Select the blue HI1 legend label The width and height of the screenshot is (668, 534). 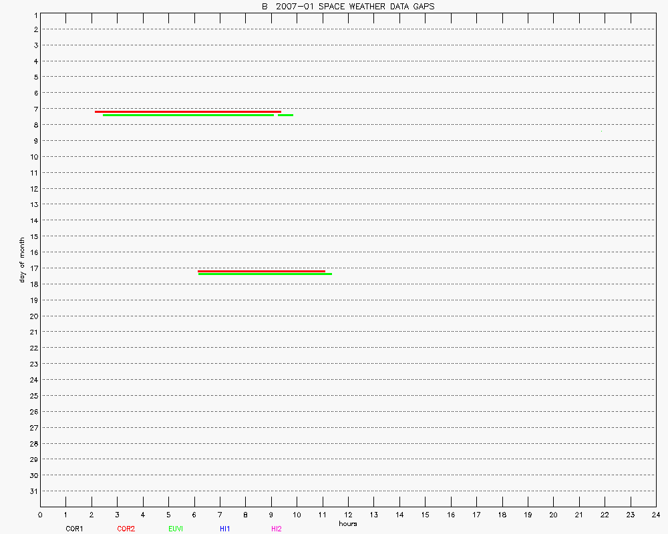tap(224, 529)
